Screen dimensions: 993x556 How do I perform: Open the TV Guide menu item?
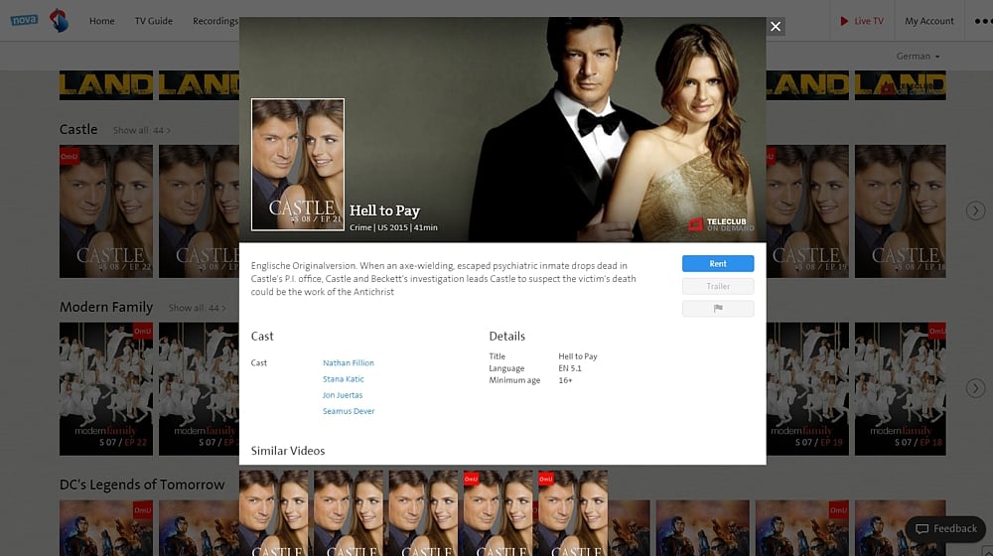coord(153,21)
